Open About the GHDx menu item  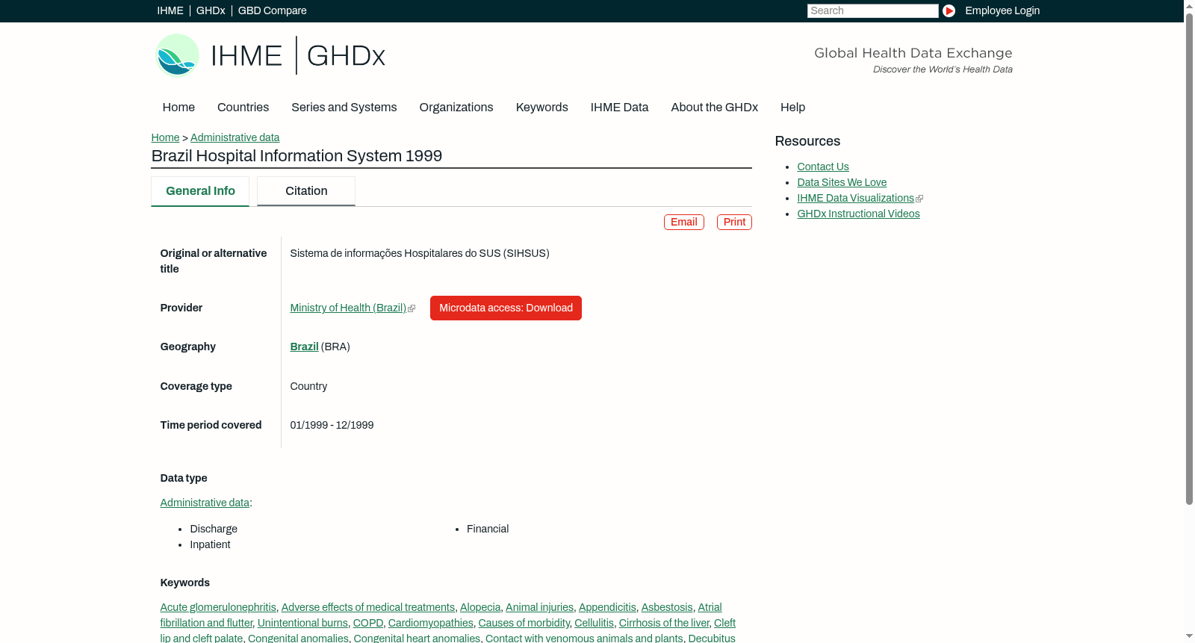pos(715,107)
